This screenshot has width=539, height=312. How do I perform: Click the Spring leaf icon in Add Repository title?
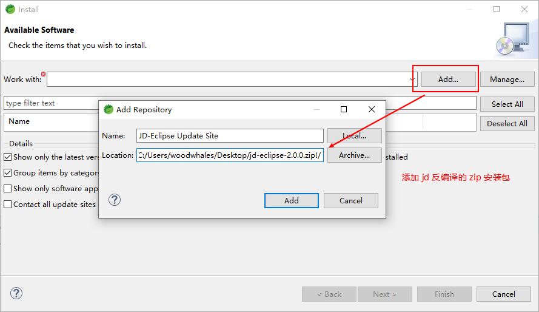109,109
